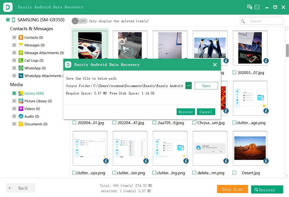
Task: Select the Chrysa...um.jpg checkbox
Action: click(x=194, y=123)
